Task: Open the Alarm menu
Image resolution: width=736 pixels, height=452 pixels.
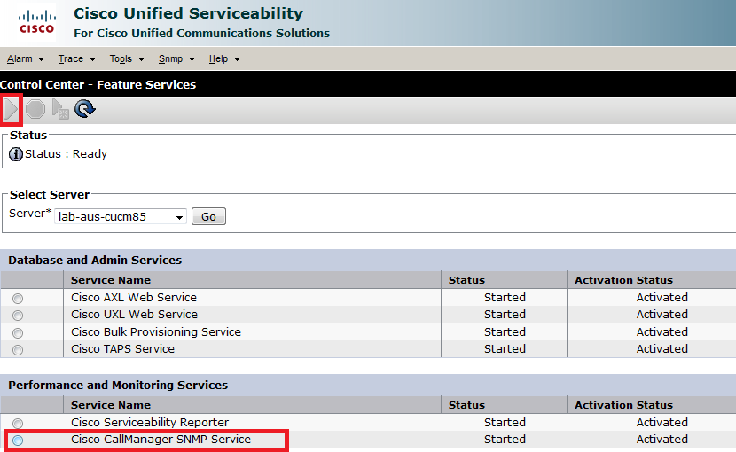Action: coord(20,58)
